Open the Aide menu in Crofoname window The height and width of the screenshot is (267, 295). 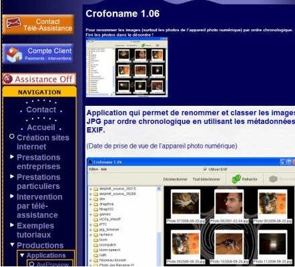[x=103, y=169]
